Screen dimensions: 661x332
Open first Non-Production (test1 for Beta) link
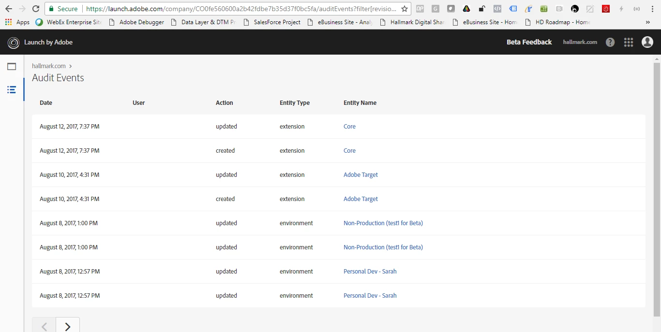pos(383,223)
